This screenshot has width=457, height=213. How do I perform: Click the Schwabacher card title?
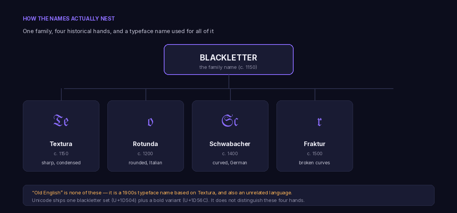230,144
